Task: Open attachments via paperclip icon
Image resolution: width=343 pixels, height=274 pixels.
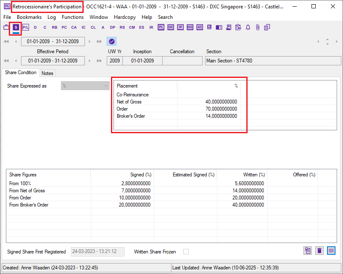Action: coord(257,27)
